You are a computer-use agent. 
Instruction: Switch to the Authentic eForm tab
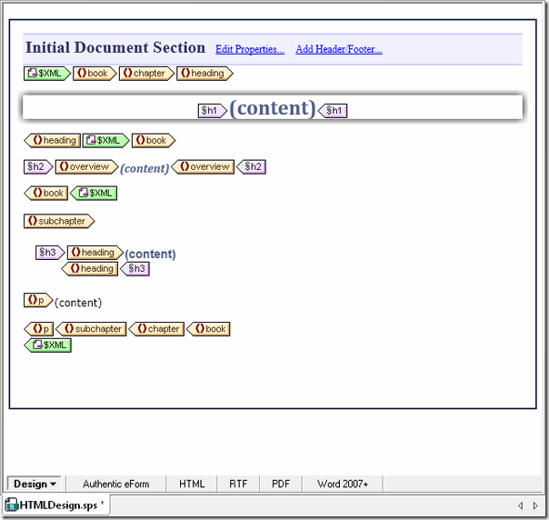tap(116, 484)
